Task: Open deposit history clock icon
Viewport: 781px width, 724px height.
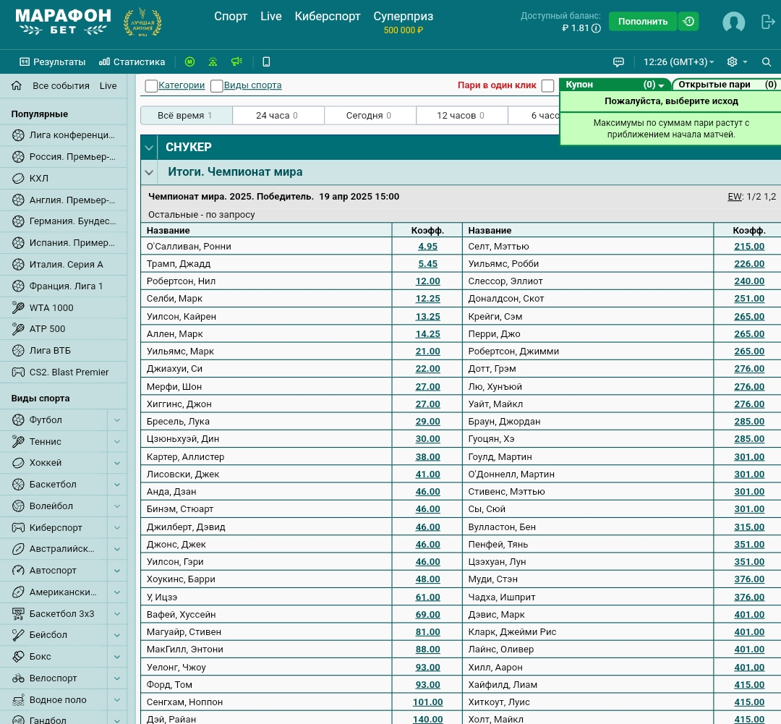Action: click(688, 22)
